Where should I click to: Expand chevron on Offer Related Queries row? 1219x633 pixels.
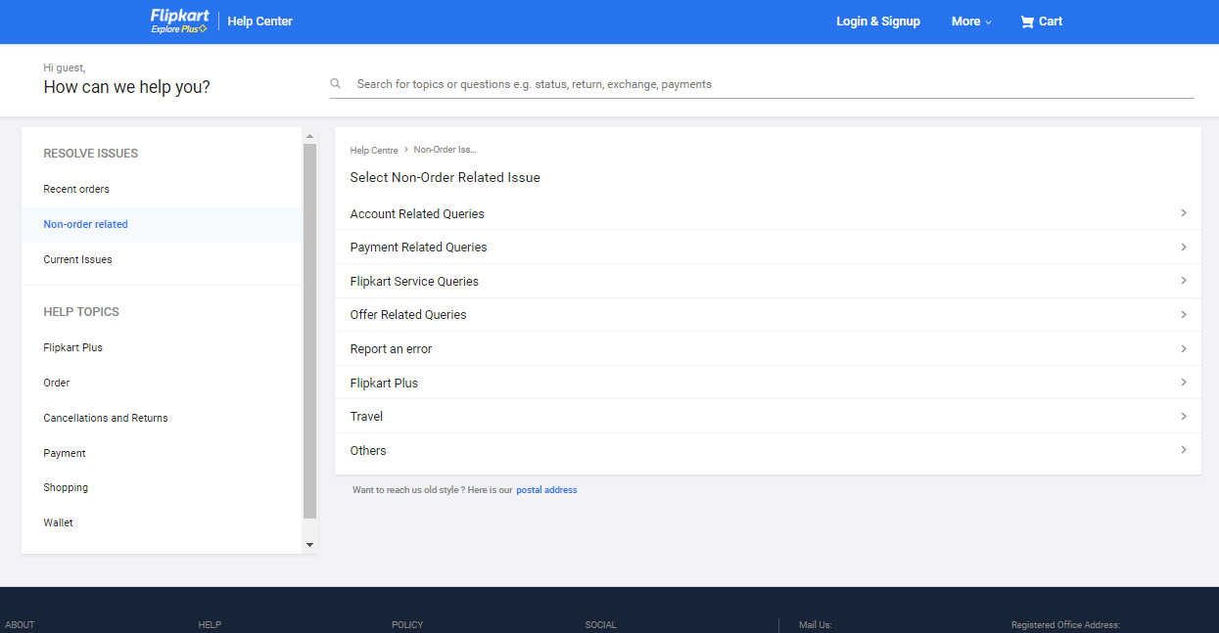point(1184,314)
